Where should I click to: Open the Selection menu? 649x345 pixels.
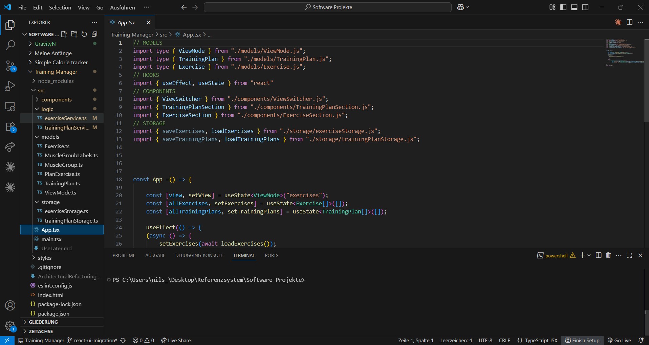(60, 7)
